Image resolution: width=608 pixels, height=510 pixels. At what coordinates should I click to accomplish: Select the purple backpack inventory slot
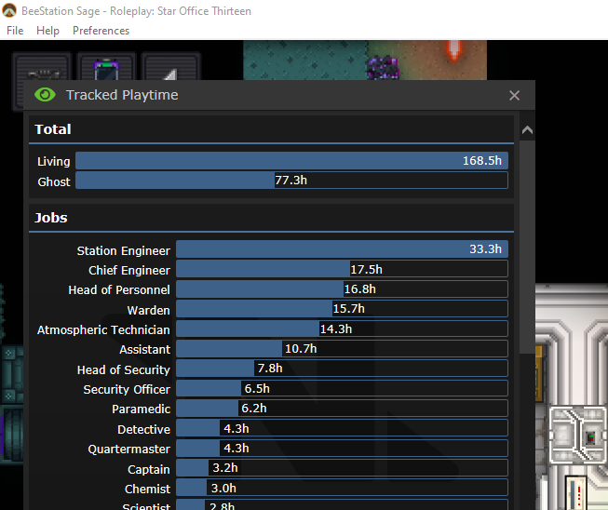(107, 68)
